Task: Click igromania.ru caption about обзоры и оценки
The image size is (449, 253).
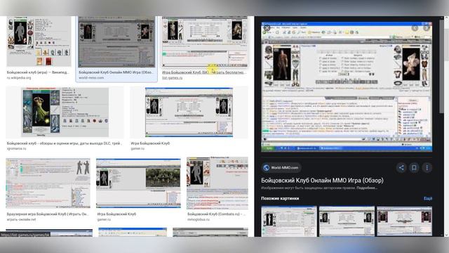Action: (x=64, y=143)
